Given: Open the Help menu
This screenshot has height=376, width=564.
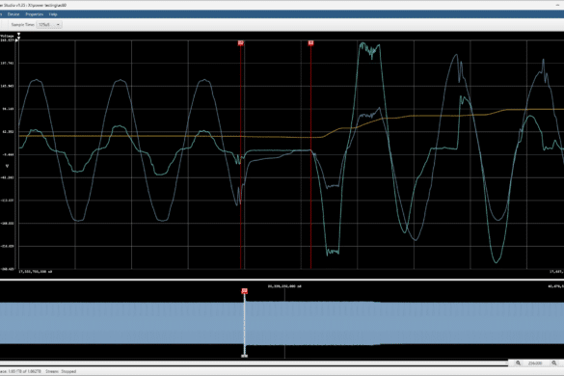Looking at the screenshot, I should click(x=53, y=14).
